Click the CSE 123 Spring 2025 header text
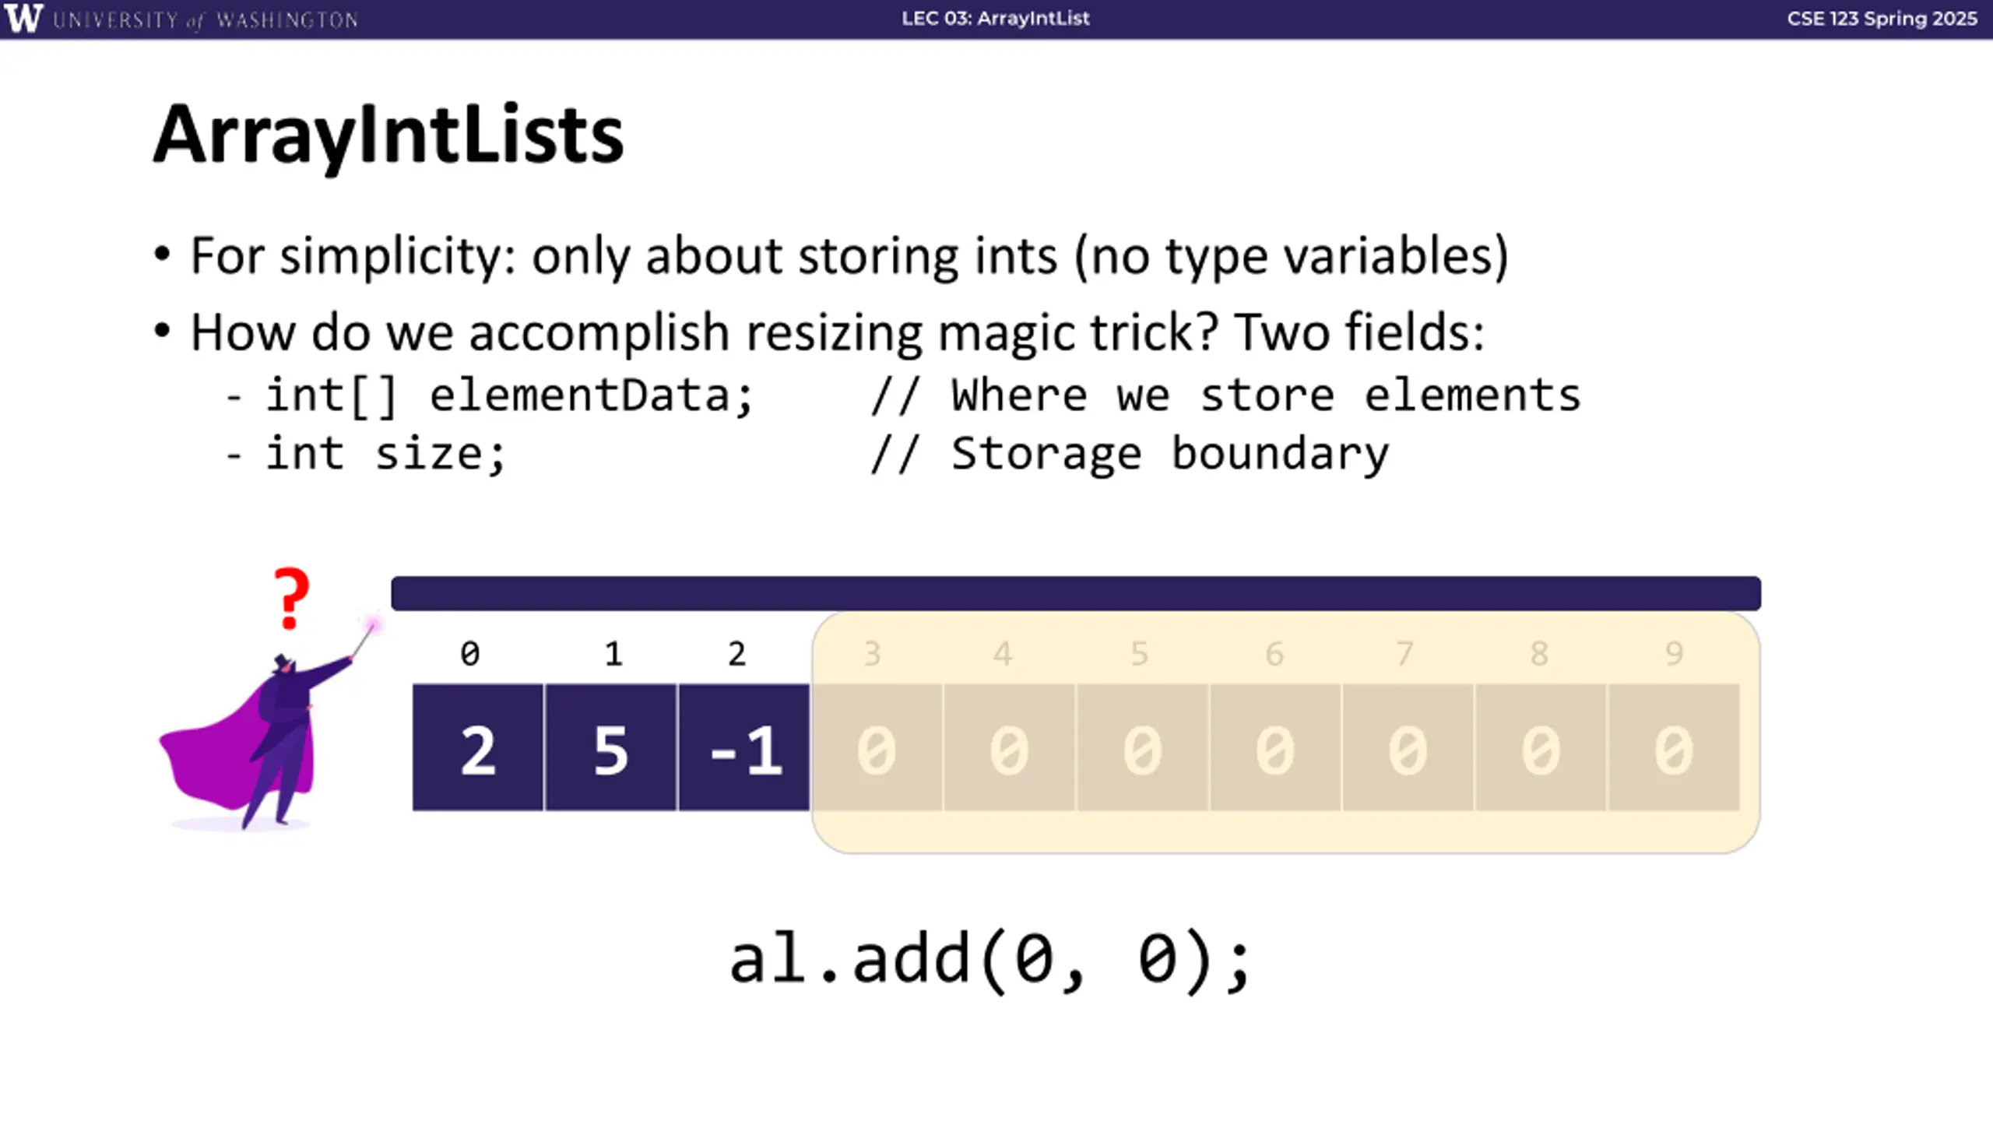 (x=1882, y=18)
